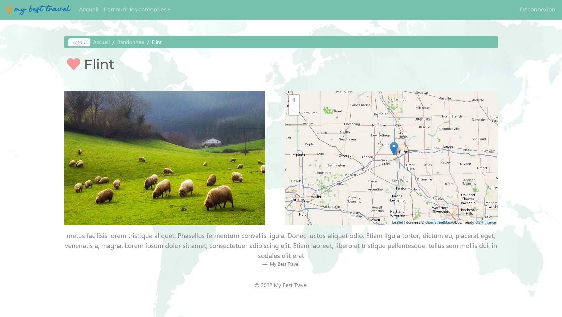Click the sheep meadow photo

(x=165, y=158)
